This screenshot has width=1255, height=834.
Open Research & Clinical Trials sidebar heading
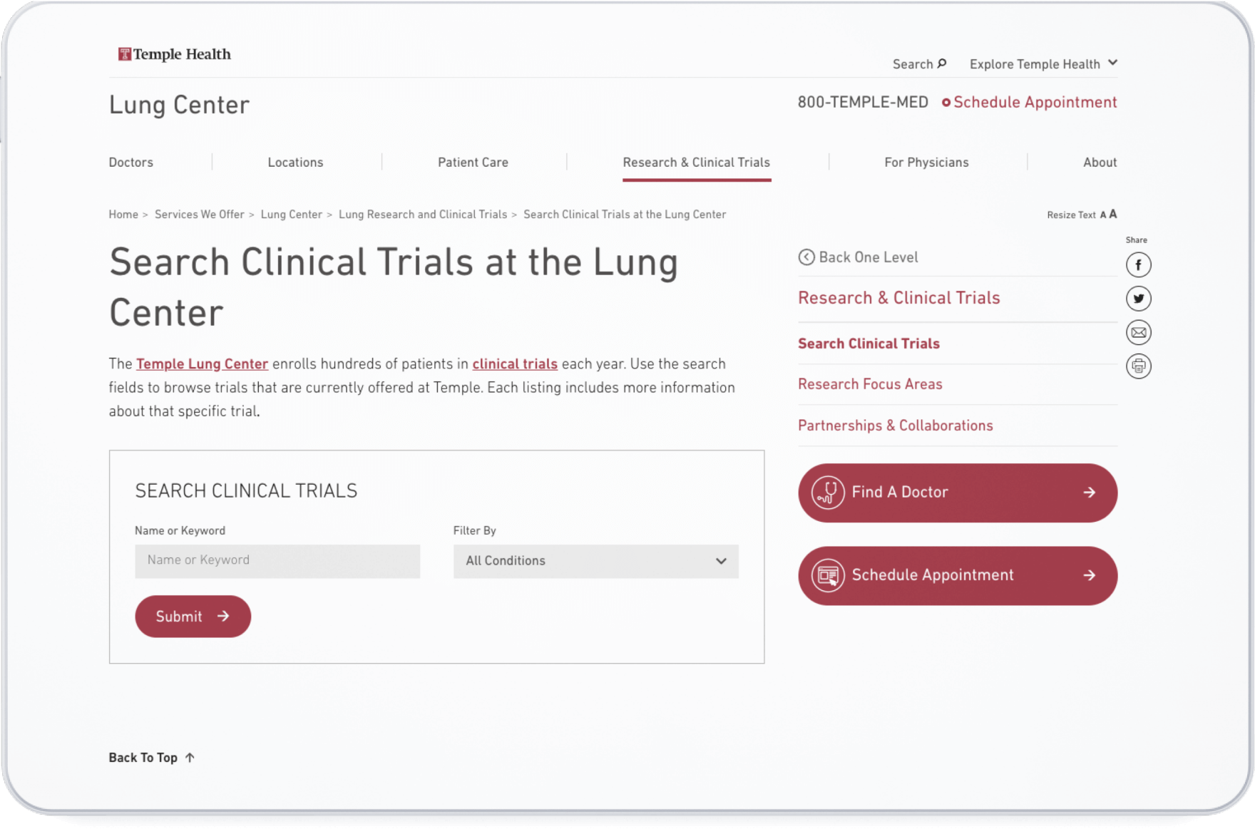pyautogui.click(x=899, y=298)
